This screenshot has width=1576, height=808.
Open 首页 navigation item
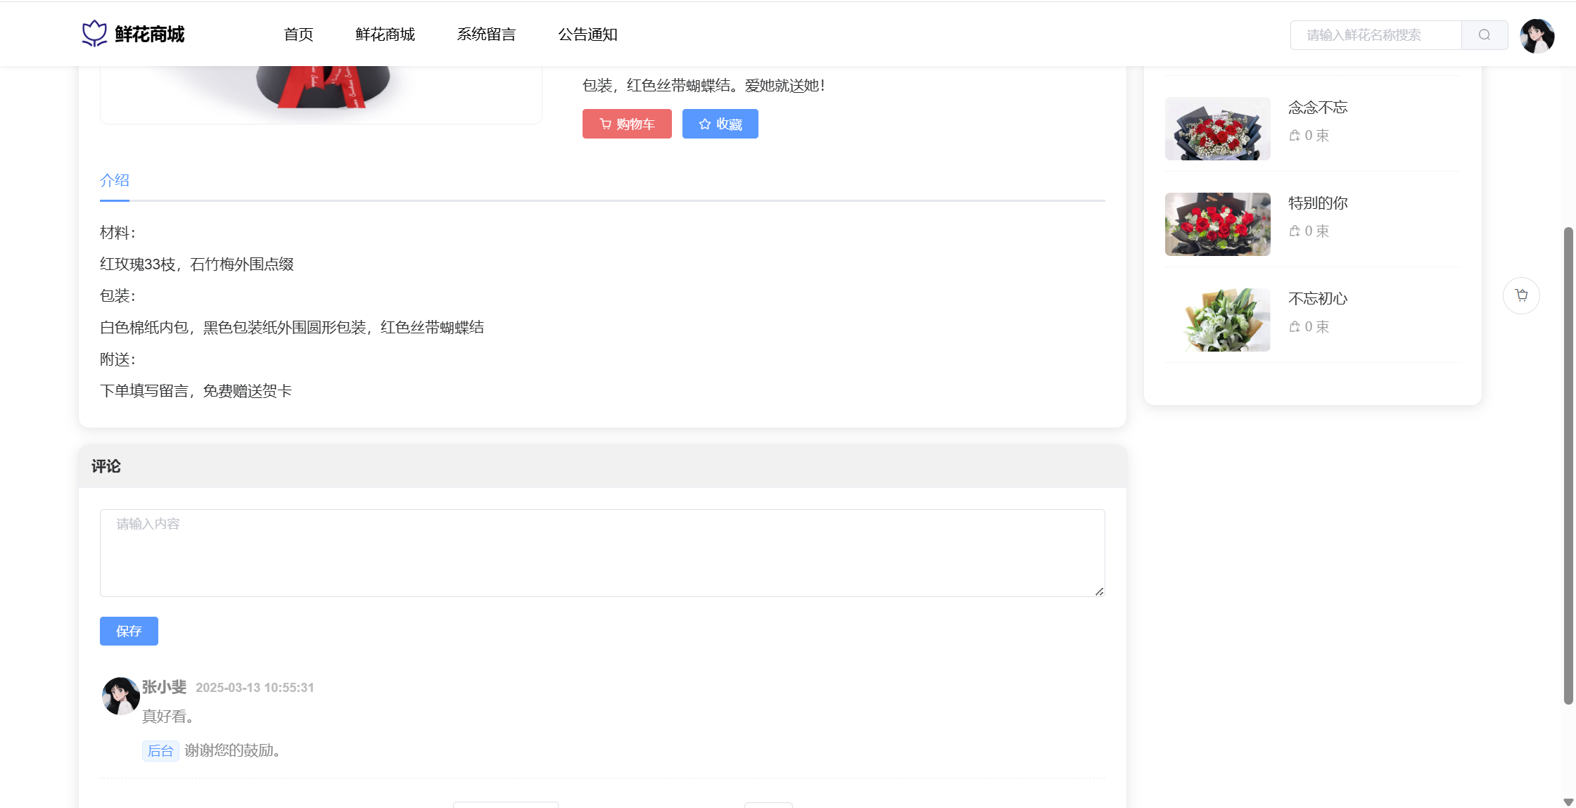(298, 34)
